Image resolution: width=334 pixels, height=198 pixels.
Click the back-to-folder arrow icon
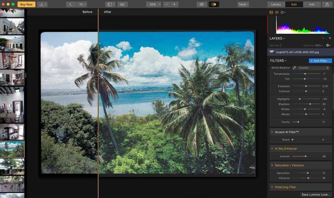click(x=71, y=4)
